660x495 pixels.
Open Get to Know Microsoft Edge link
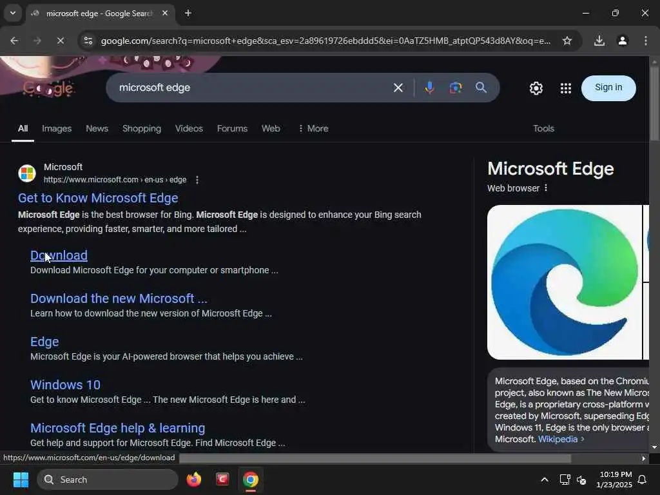[98, 198]
